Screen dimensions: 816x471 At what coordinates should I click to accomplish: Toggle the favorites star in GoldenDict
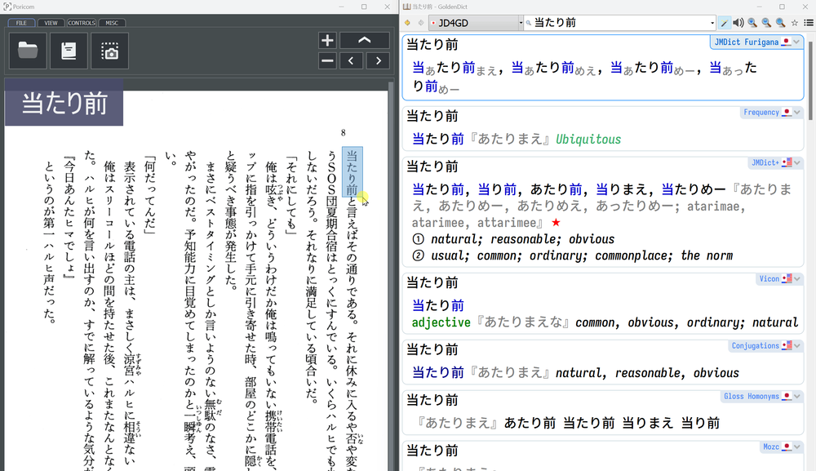tap(795, 23)
